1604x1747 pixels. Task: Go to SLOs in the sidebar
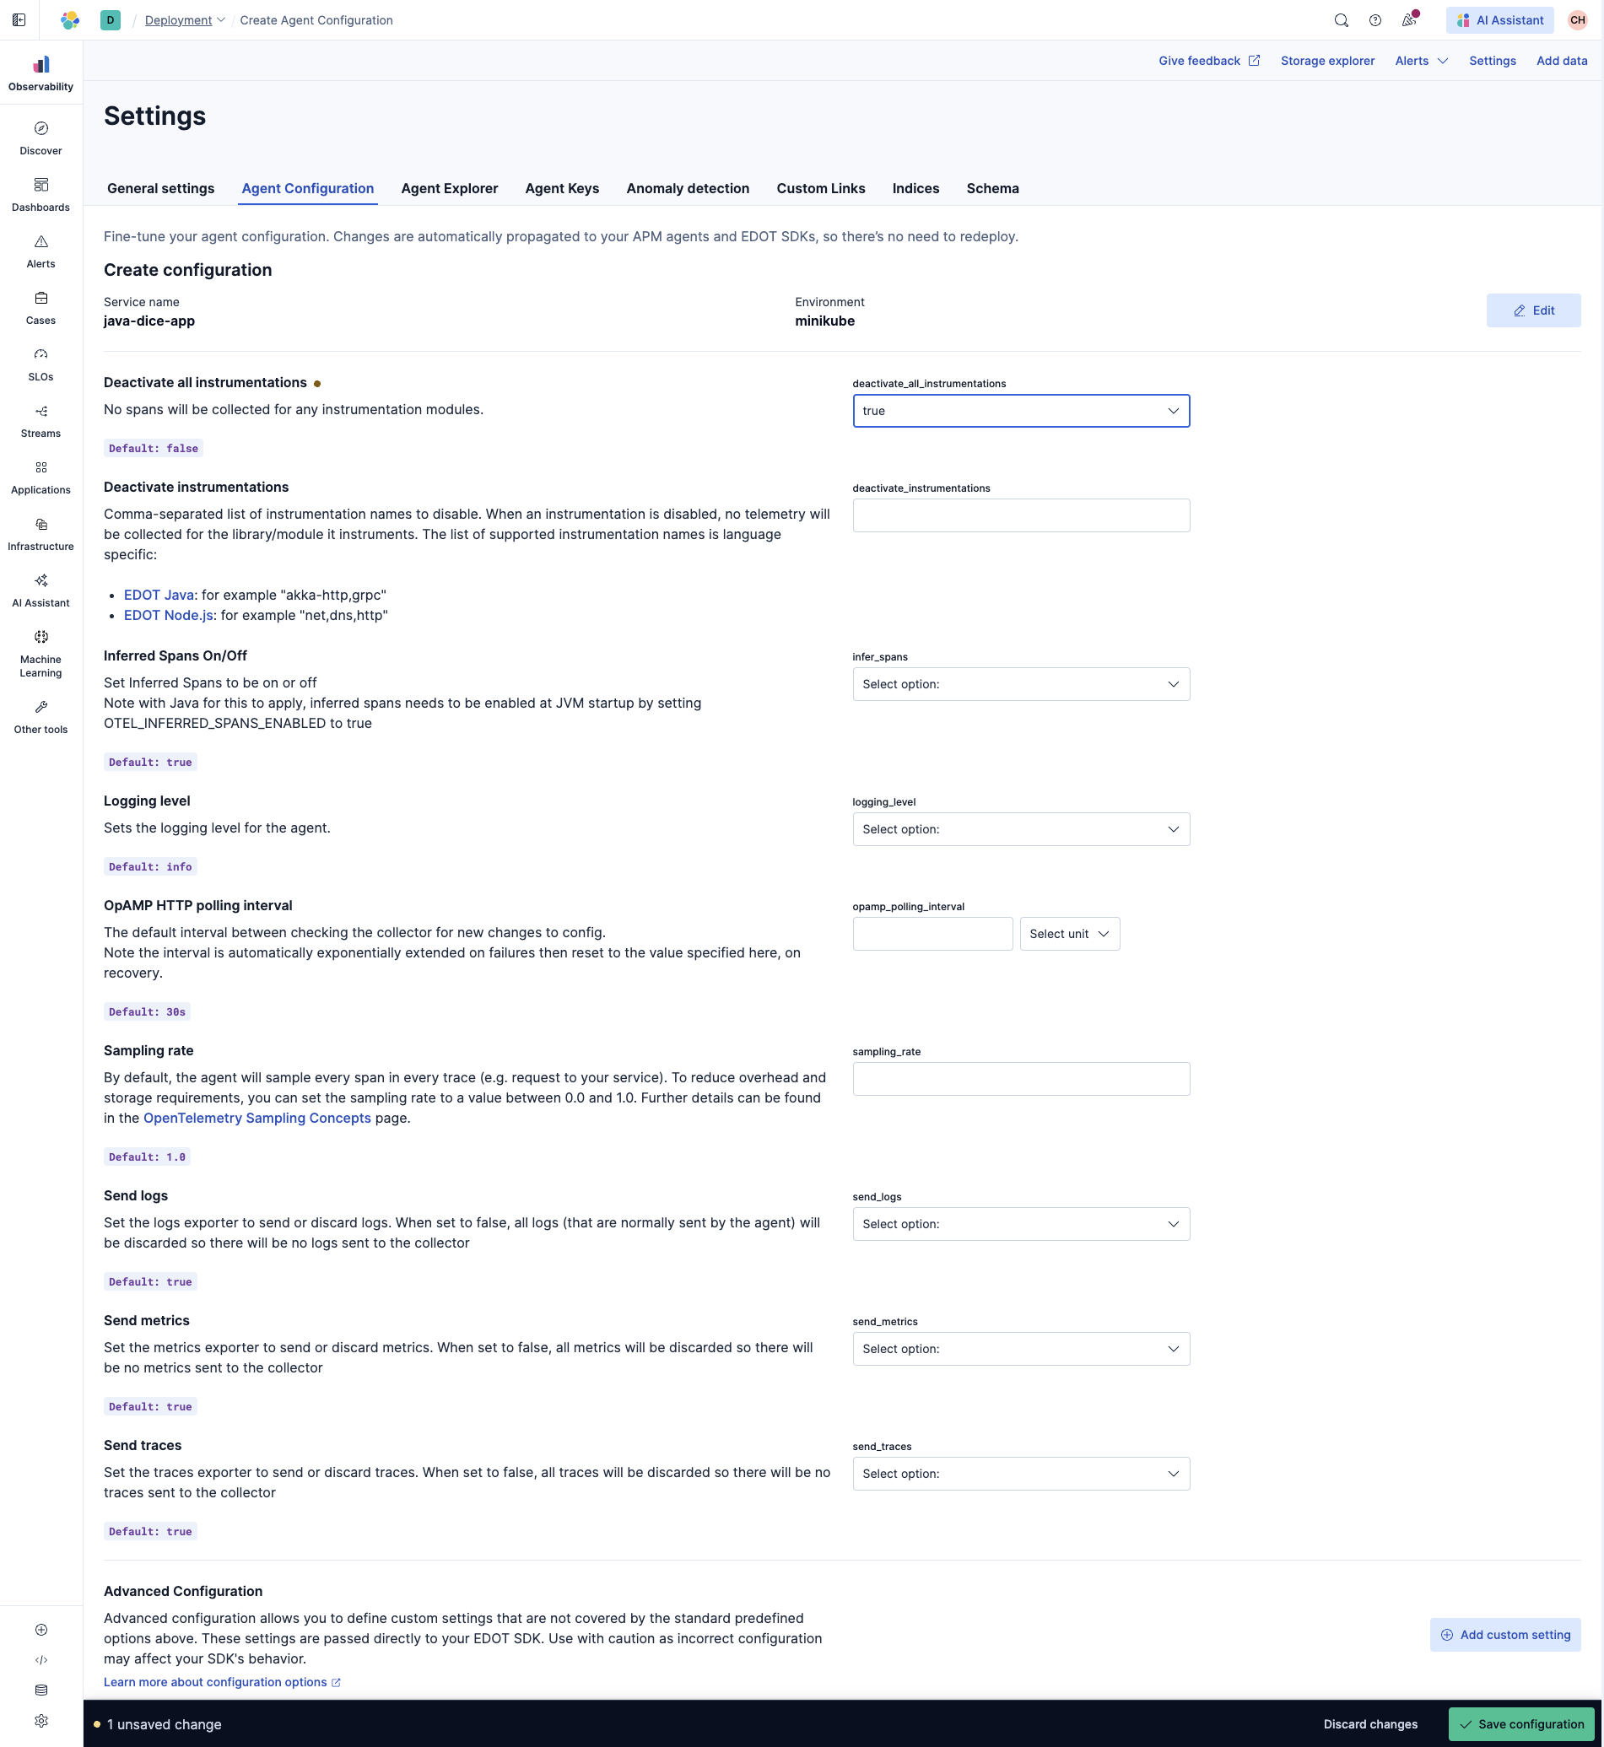point(41,364)
